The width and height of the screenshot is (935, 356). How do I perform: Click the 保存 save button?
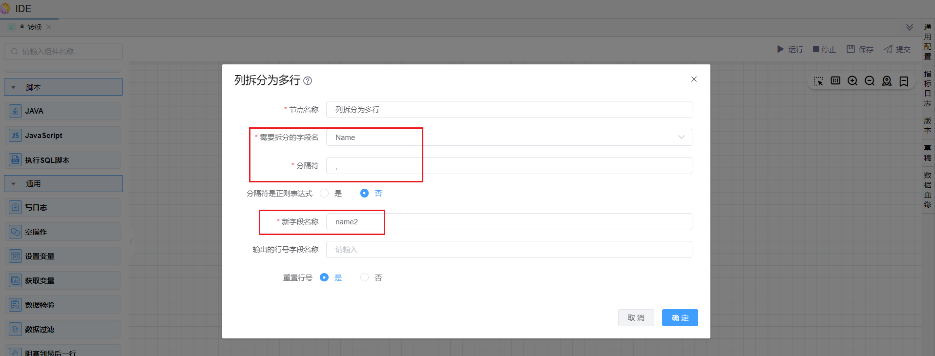click(860, 49)
